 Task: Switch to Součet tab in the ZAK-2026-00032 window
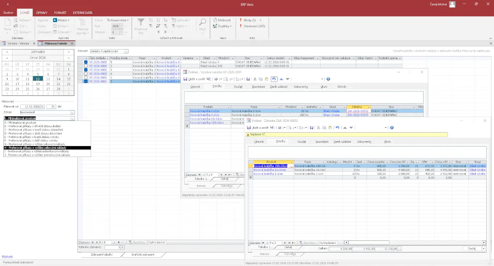pos(301,142)
